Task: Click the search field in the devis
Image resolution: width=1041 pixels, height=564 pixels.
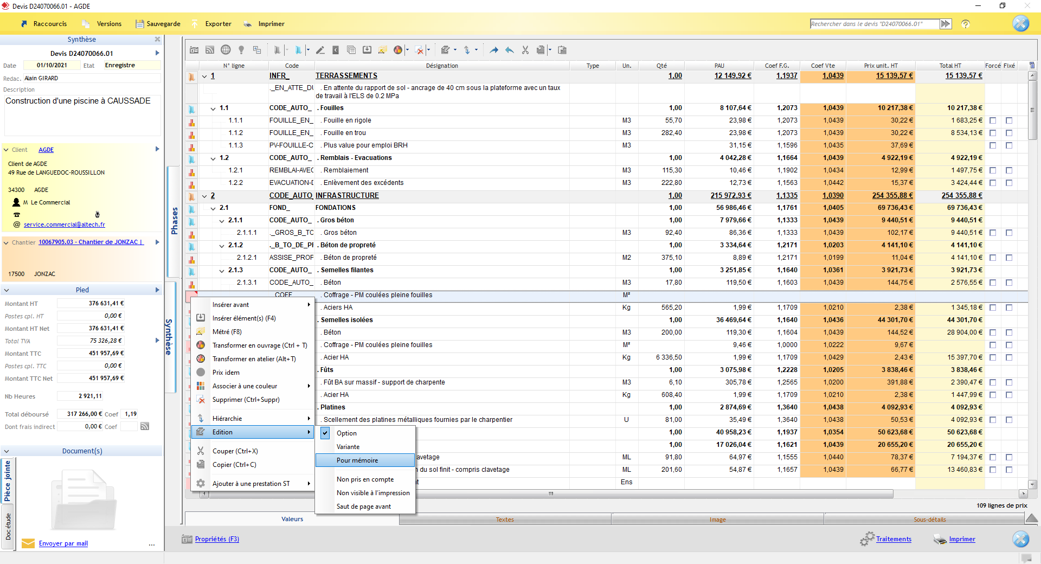Action: [x=873, y=24]
